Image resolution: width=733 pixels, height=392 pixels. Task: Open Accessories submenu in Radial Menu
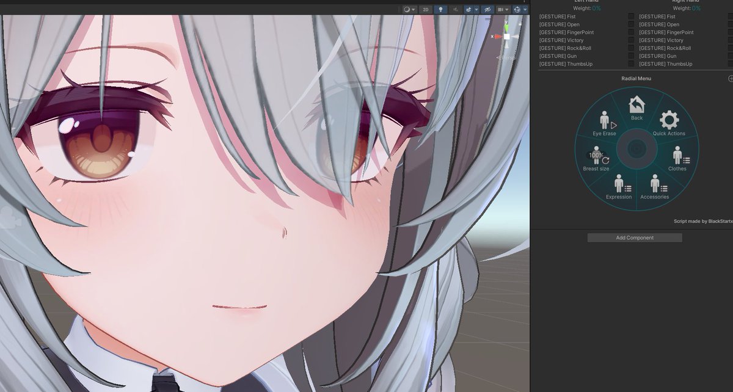(655, 187)
